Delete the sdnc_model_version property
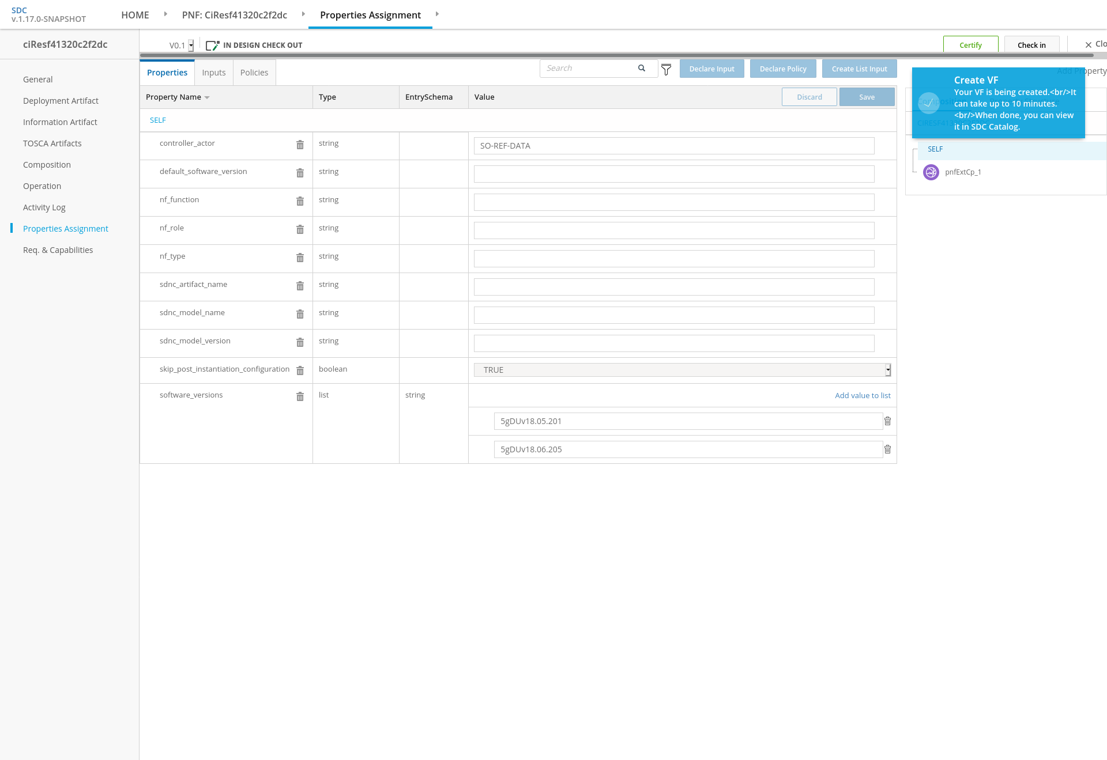 pos(300,342)
